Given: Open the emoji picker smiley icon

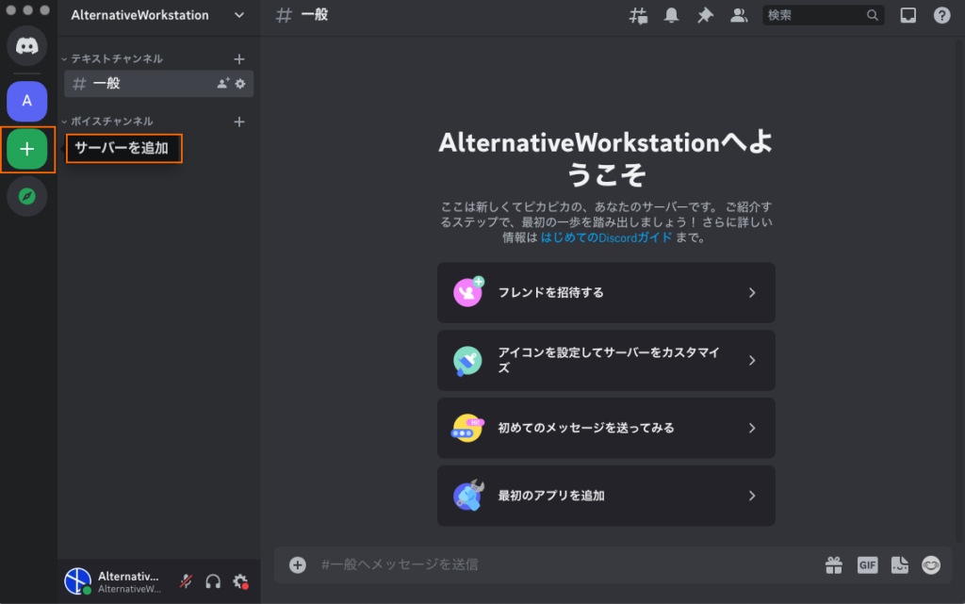Looking at the screenshot, I should click(931, 564).
